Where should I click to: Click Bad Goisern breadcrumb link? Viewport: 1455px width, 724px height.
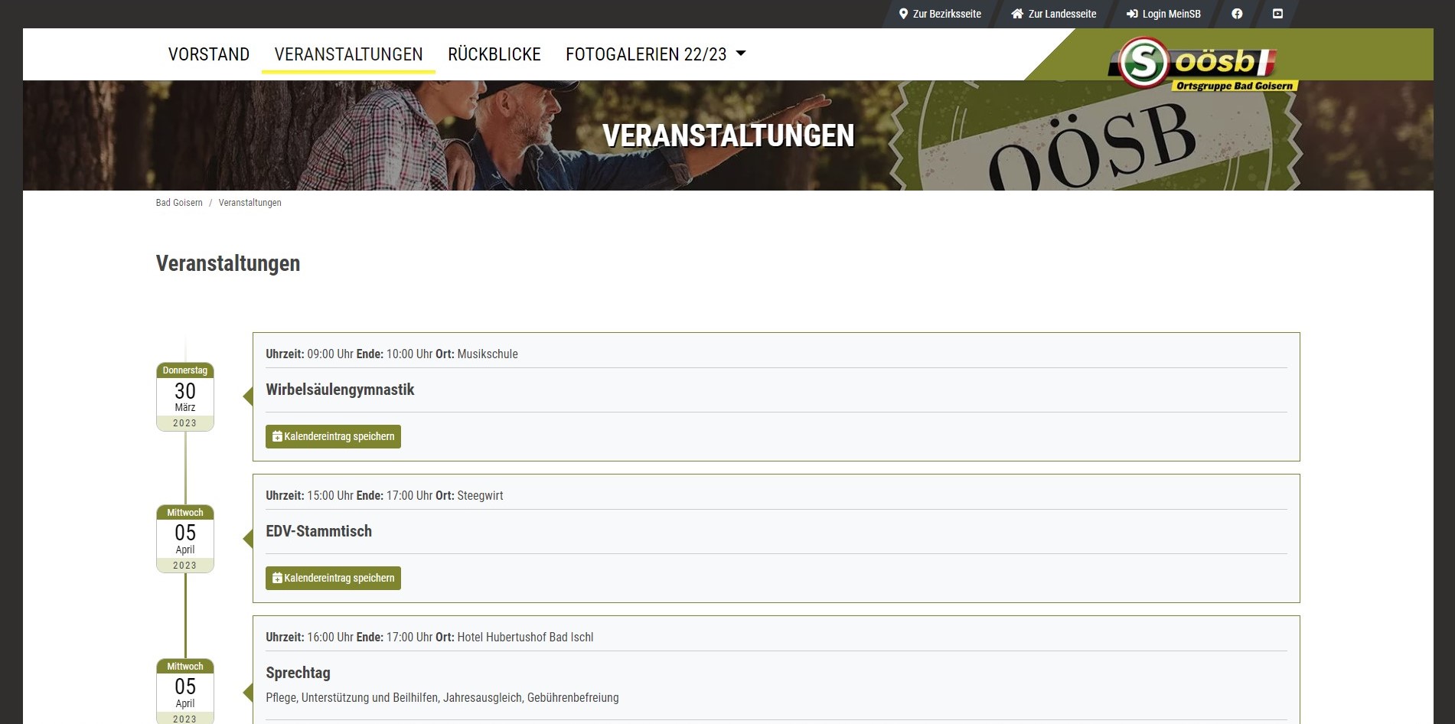coord(179,203)
